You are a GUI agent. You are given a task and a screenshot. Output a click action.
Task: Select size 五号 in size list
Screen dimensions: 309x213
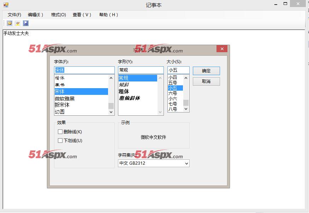tap(176, 83)
